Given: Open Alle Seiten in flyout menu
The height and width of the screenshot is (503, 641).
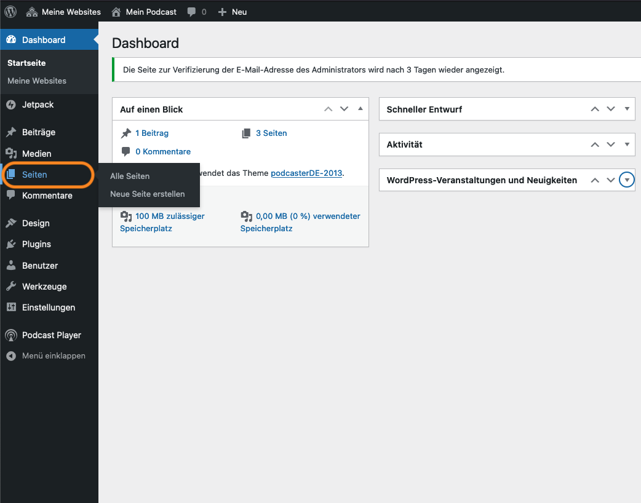Looking at the screenshot, I should pyautogui.click(x=130, y=176).
